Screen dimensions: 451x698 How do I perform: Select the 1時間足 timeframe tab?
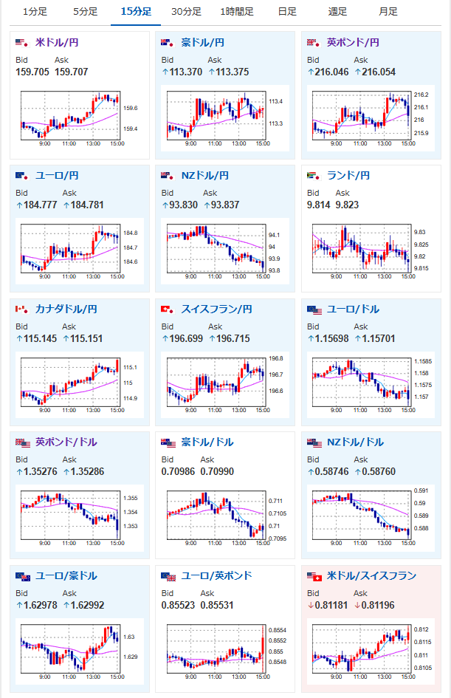tap(237, 12)
